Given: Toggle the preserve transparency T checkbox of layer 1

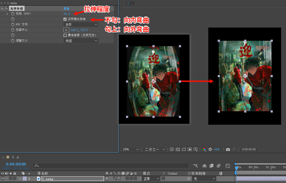Looking at the screenshot, I should coord(163,178).
